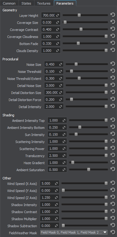Click the Layer Height expression arrow icon
Viewport: 117px width, 237px height.
[58, 15]
